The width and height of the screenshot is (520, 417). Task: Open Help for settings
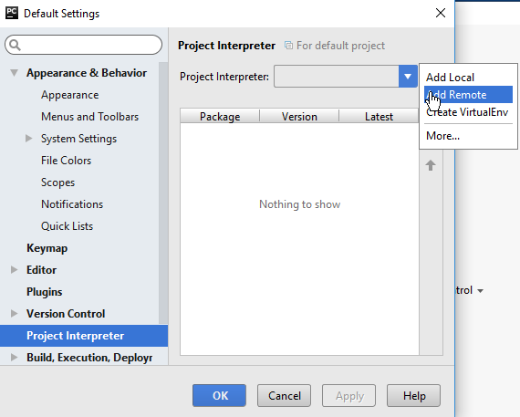tap(413, 395)
